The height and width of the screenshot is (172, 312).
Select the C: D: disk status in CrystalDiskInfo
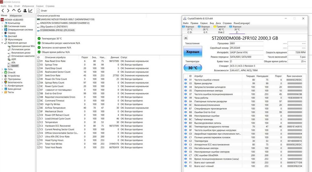(x=188, y=29)
